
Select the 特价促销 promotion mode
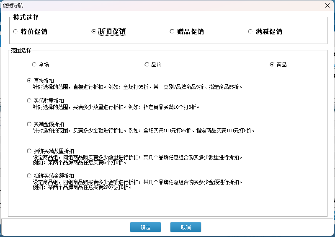click(x=16, y=31)
